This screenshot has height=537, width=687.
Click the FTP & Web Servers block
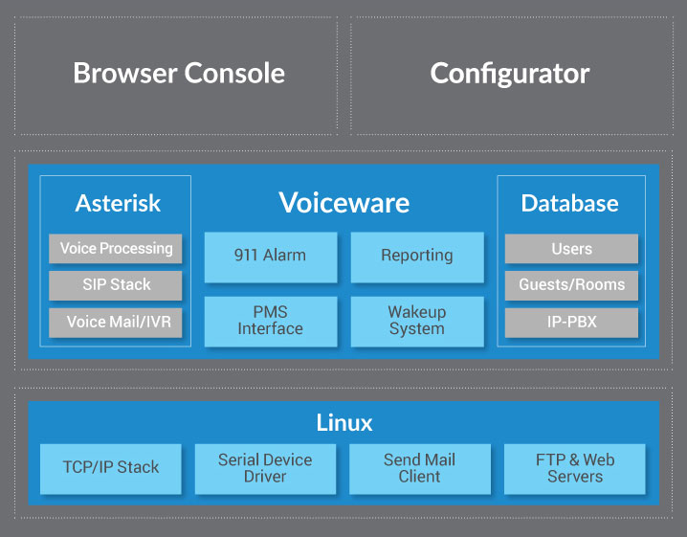tap(575, 469)
